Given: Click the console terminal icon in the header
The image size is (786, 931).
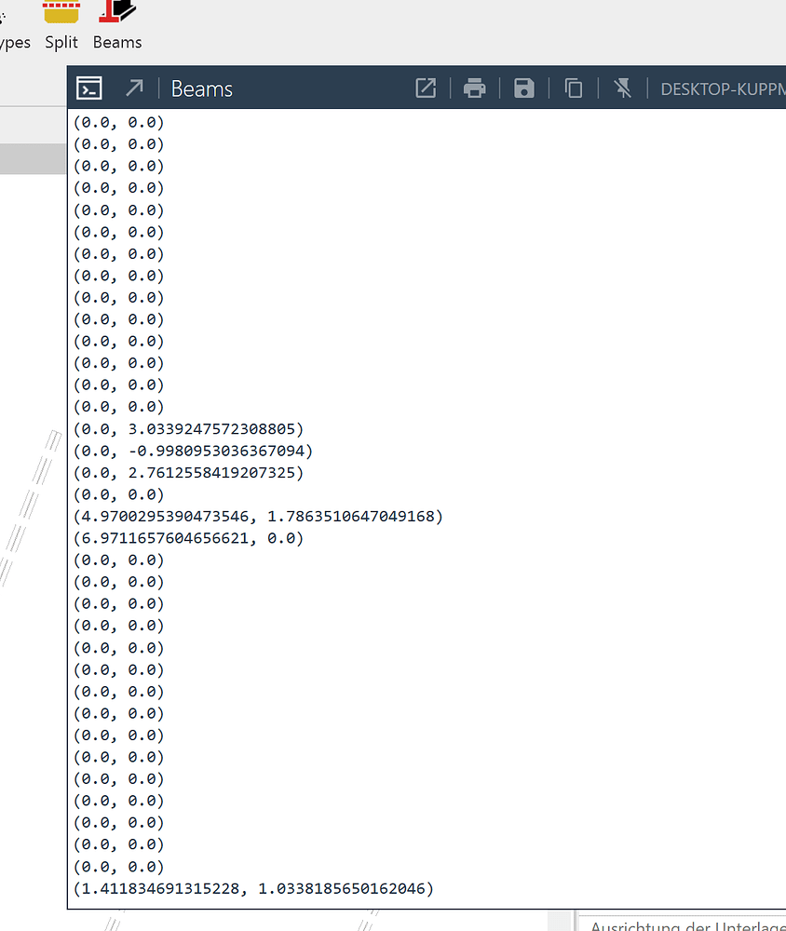Looking at the screenshot, I should click(x=88, y=88).
